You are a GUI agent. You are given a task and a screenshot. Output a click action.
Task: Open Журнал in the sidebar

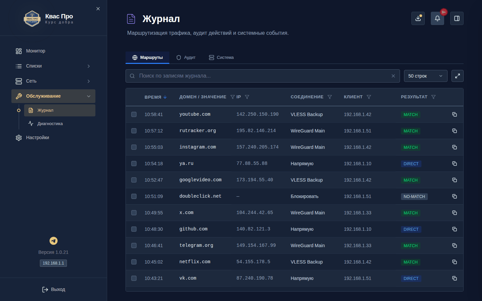point(60,110)
